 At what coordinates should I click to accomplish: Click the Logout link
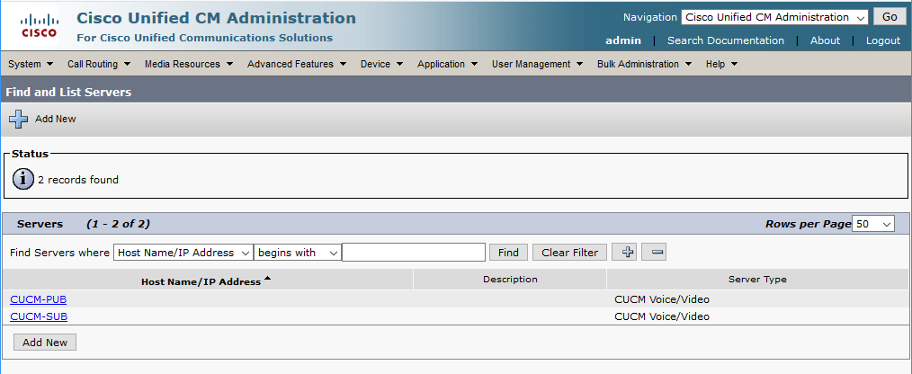pos(883,40)
